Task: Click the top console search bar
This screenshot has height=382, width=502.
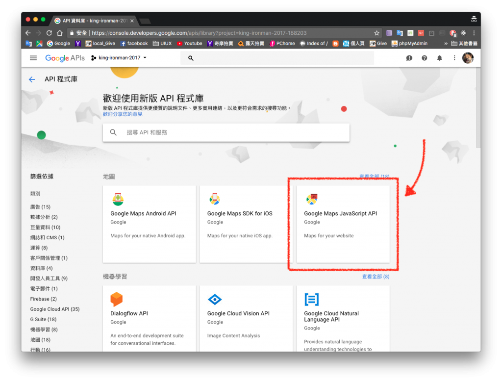Action: 277,58
